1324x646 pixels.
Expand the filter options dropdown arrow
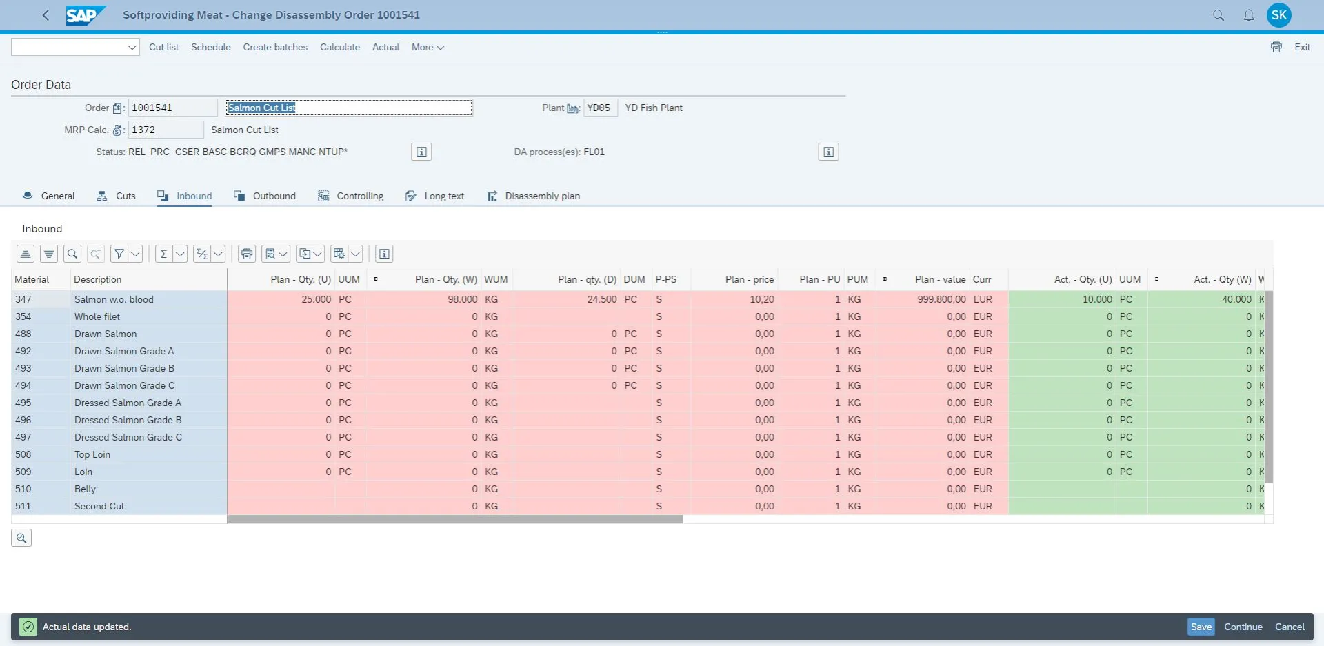point(136,254)
